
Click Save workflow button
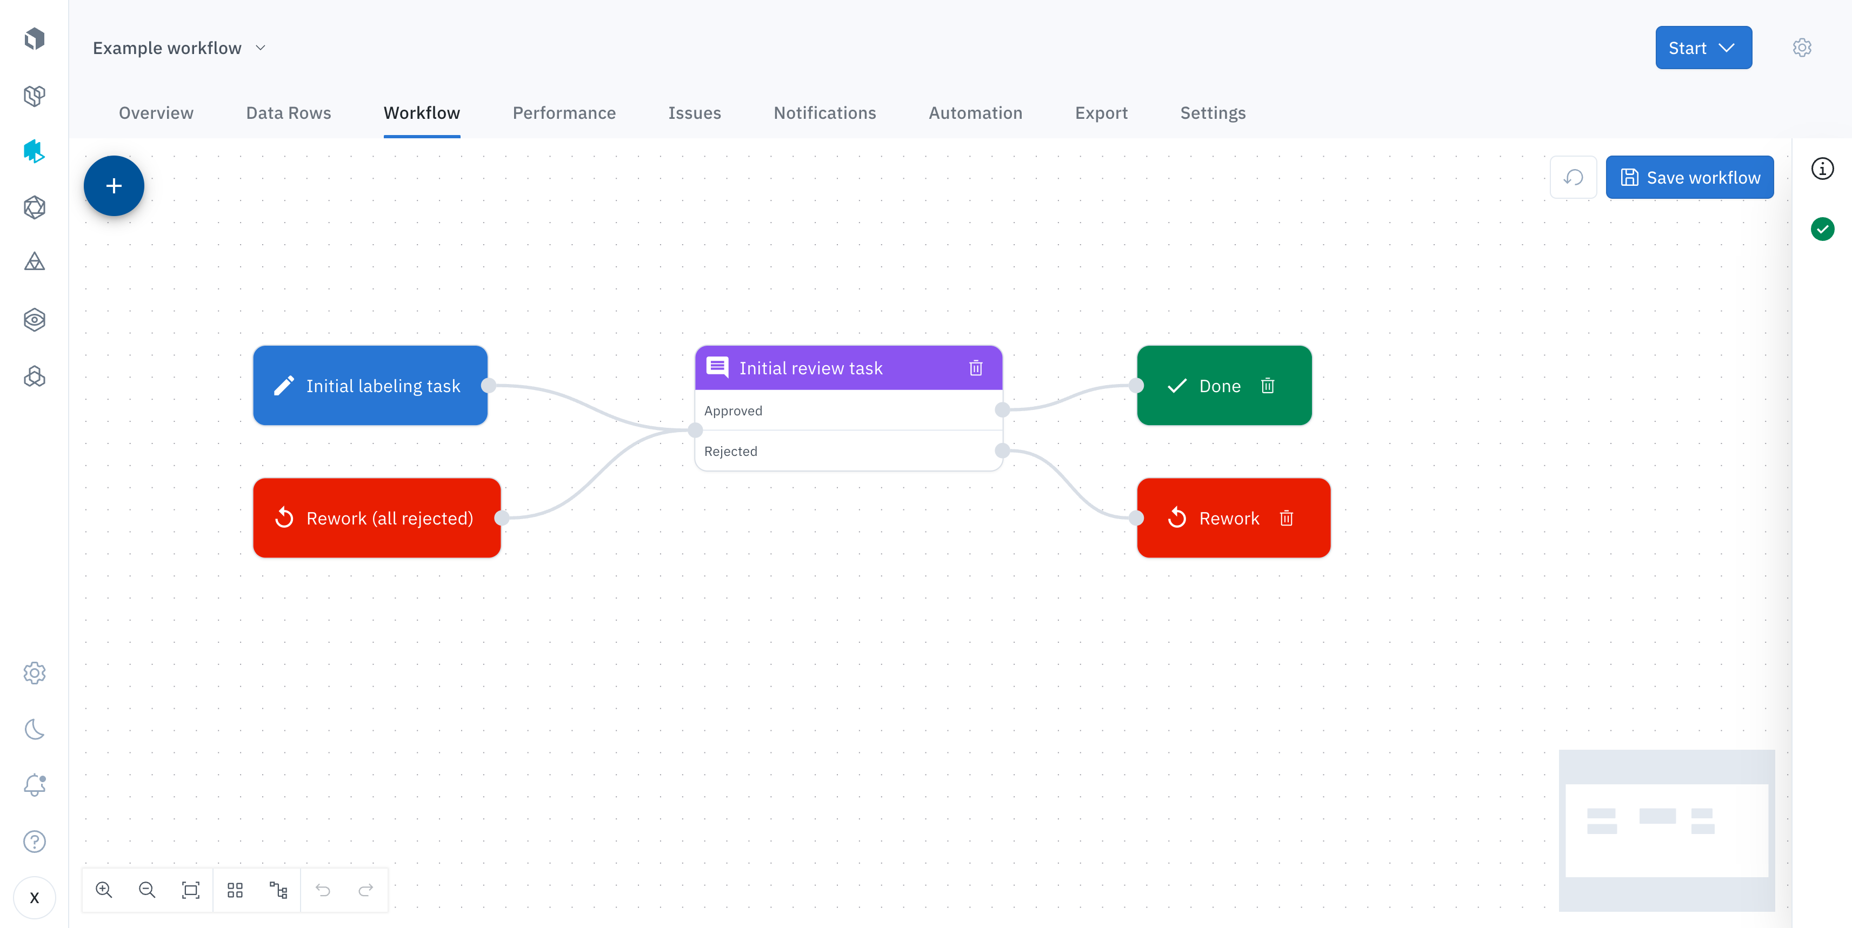tap(1689, 177)
